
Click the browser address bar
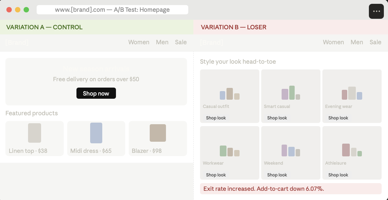pos(113,10)
